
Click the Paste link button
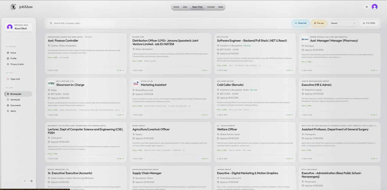[300, 23]
